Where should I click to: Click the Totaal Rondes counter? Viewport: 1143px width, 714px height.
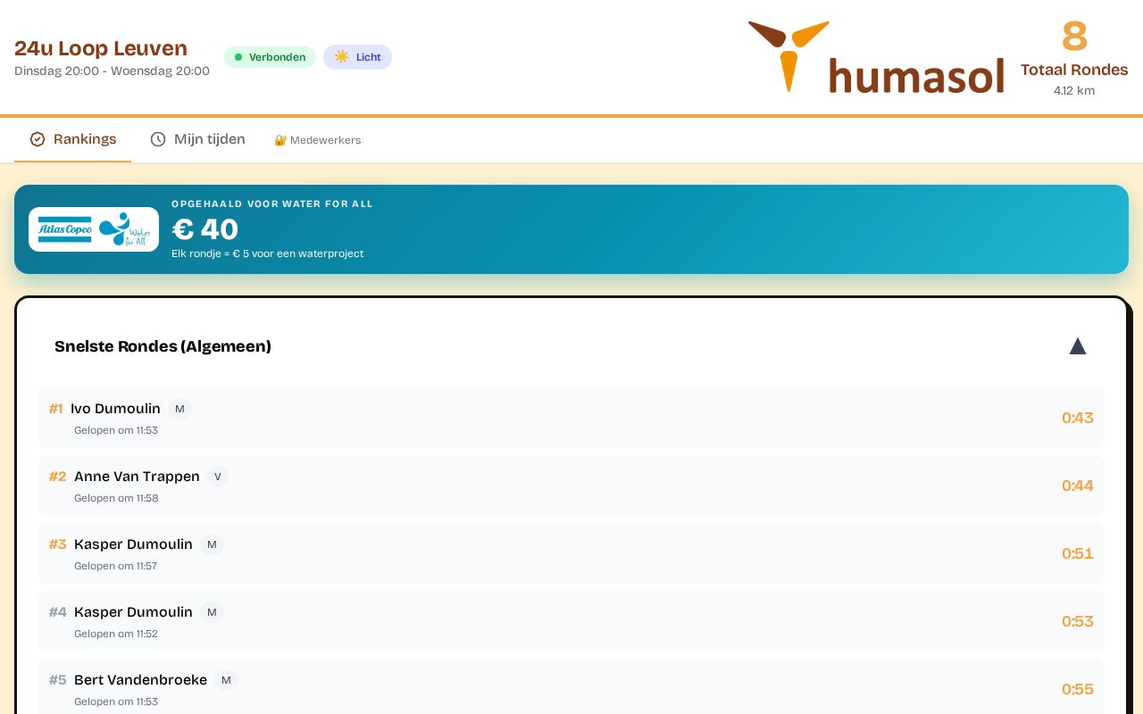click(x=1074, y=57)
